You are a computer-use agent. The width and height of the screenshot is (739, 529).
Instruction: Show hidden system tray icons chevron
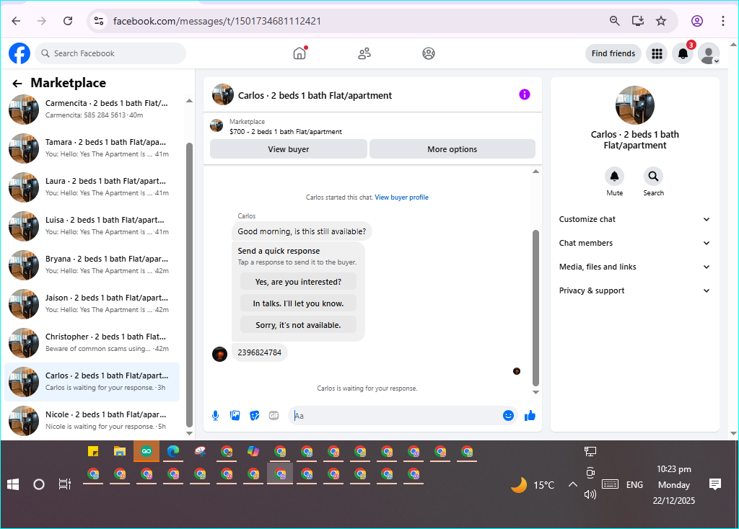pos(572,484)
